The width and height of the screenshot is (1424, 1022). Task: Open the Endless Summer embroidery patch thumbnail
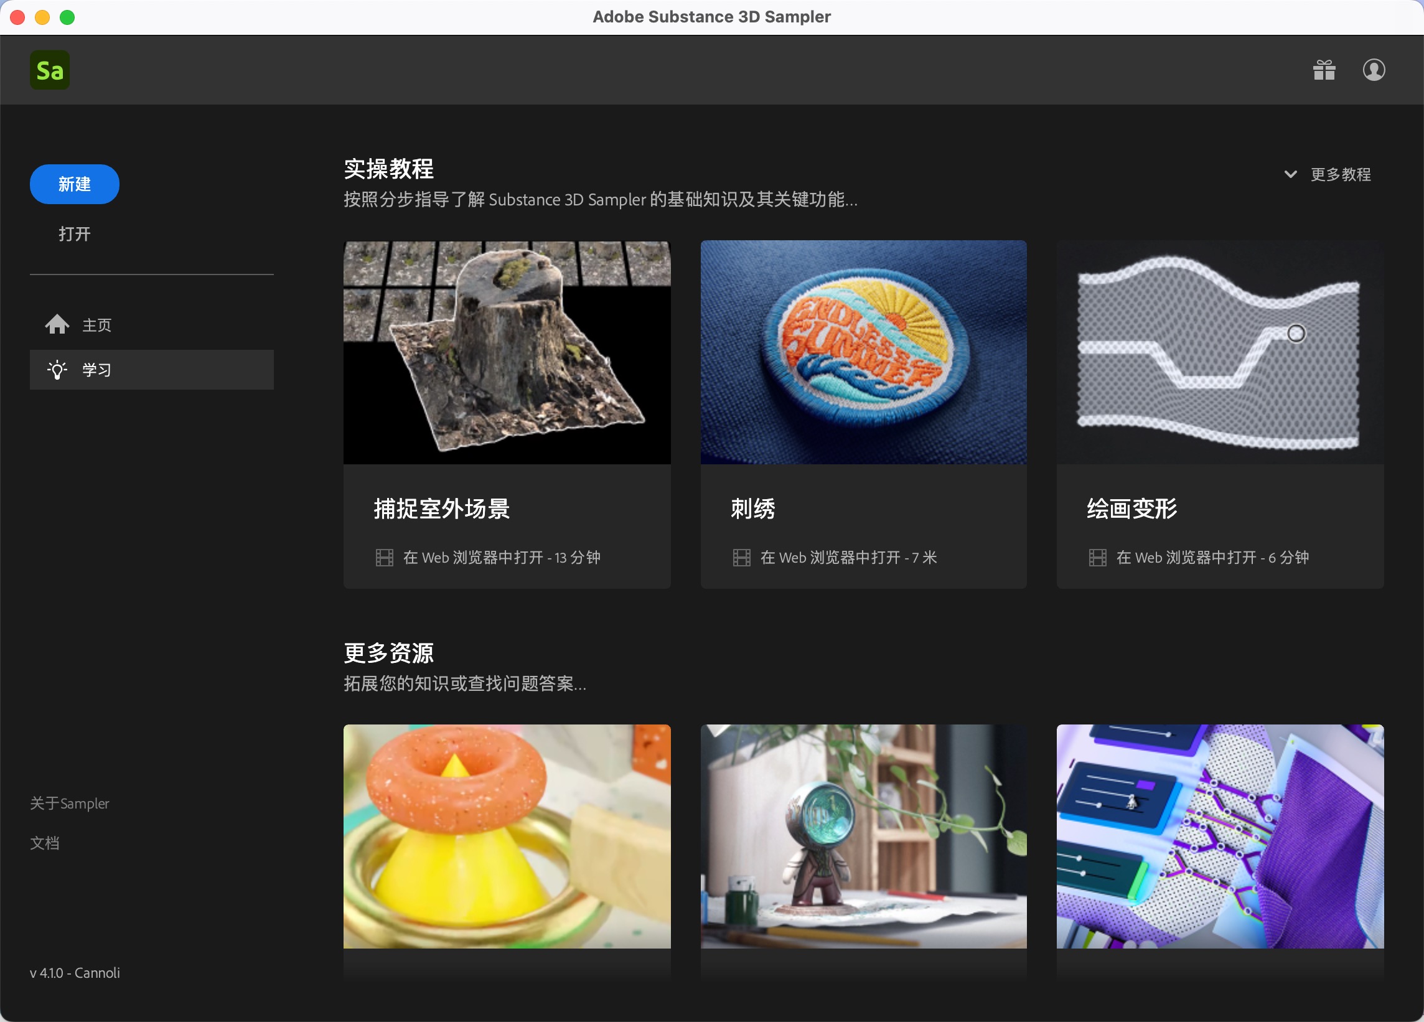click(x=863, y=352)
